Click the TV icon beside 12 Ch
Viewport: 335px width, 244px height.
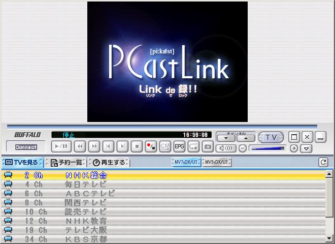pyautogui.click(x=8, y=221)
